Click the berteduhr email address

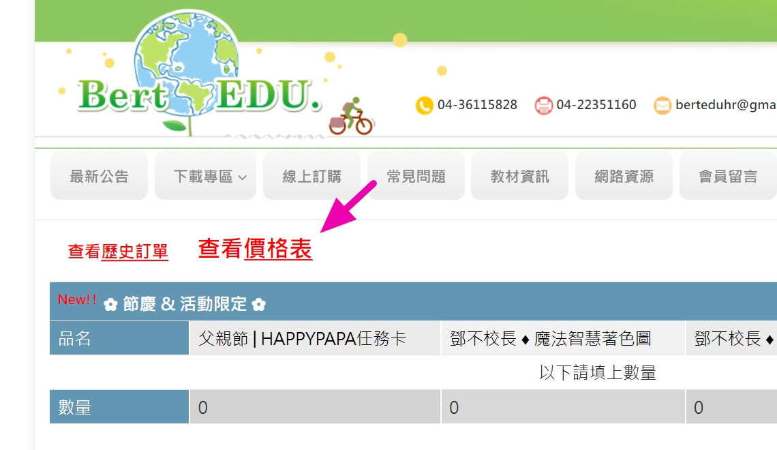(x=725, y=105)
